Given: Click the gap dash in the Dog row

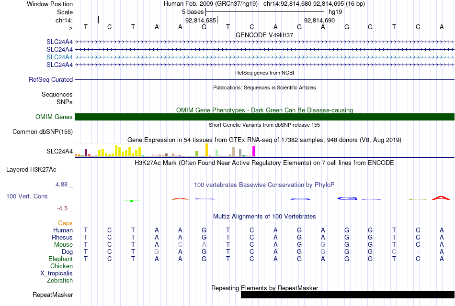Looking at the screenshot, I should coord(418,252).
